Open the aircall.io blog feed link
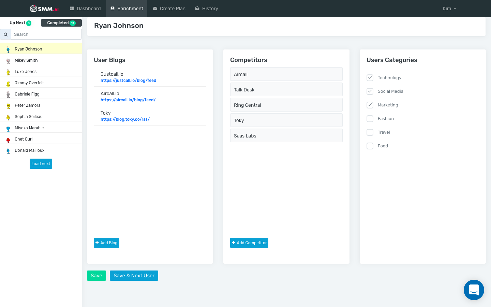491x307 pixels. pos(128,100)
